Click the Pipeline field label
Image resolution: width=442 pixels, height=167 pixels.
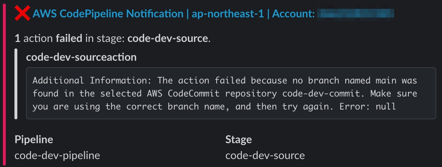(x=34, y=140)
